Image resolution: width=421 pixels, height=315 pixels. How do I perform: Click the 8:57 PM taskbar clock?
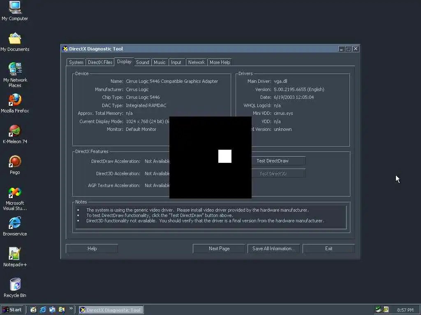coord(405,310)
